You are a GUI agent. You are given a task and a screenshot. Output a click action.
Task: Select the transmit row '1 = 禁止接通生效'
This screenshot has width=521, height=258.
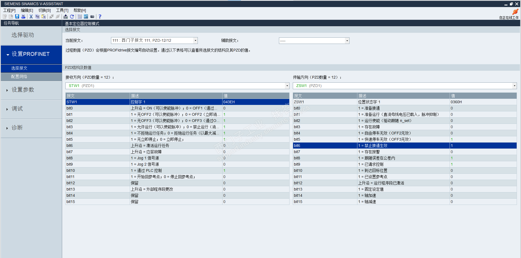click(405, 146)
